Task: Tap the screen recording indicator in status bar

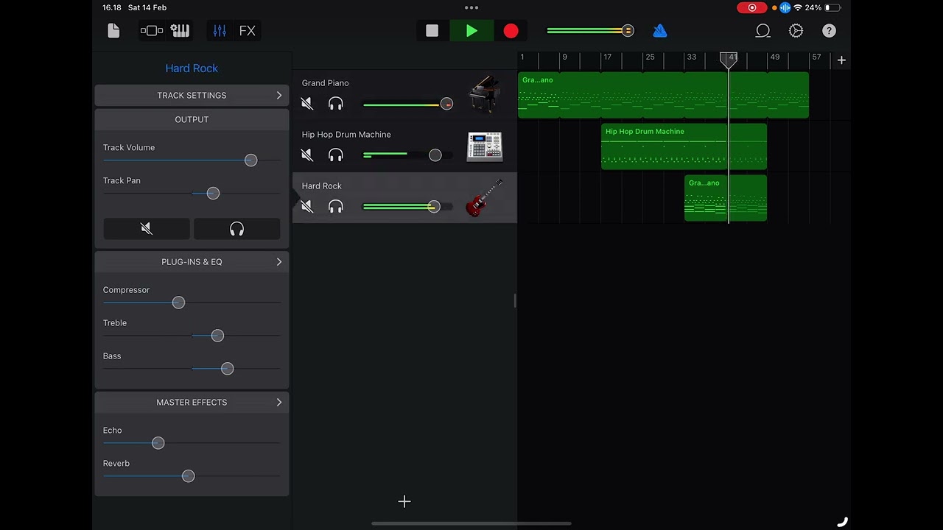Action: point(752,7)
